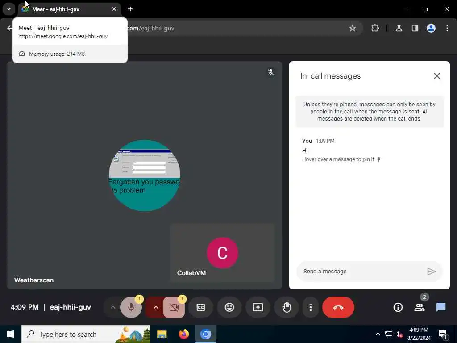Screen dimensions: 457x343
Task: Show the people list icon
Action: 420,307
